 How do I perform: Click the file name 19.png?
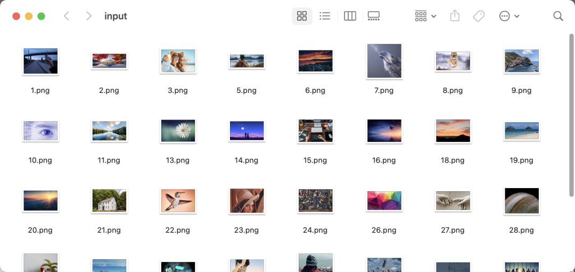pos(521,160)
